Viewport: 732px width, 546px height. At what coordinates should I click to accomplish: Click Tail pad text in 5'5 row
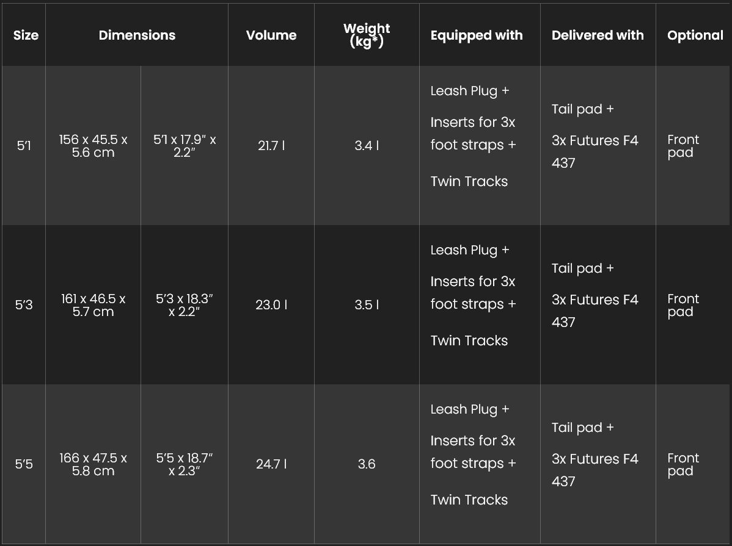pyautogui.click(x=577, y=428)
